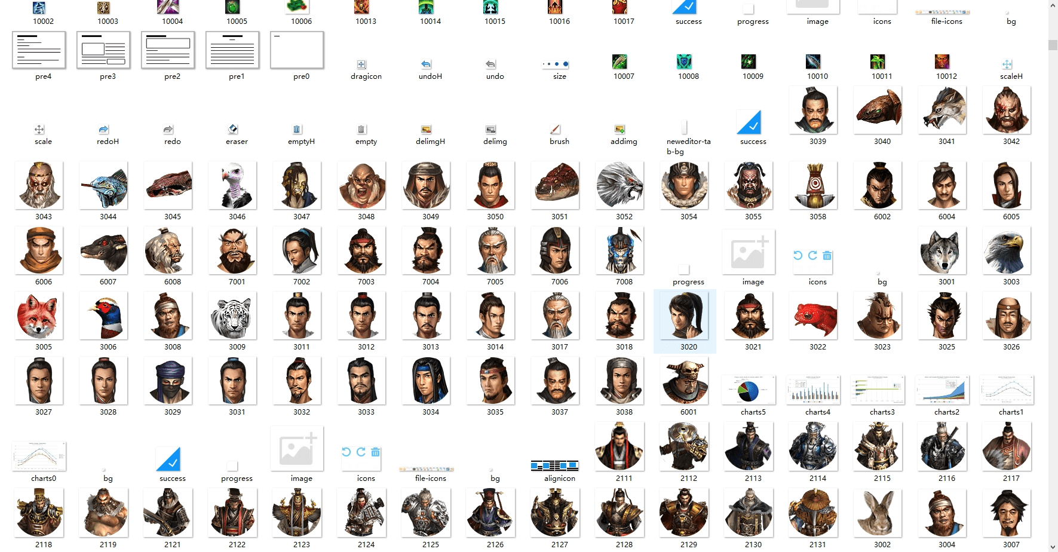Pick the eraser icon file

pos(232,129)
